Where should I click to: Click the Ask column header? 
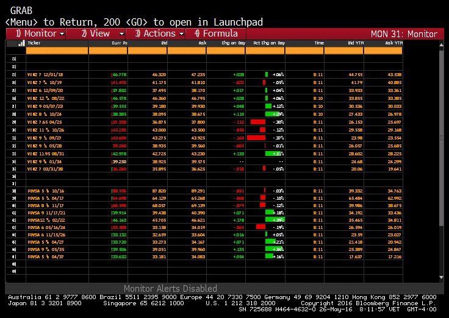[x=203, y=43]
